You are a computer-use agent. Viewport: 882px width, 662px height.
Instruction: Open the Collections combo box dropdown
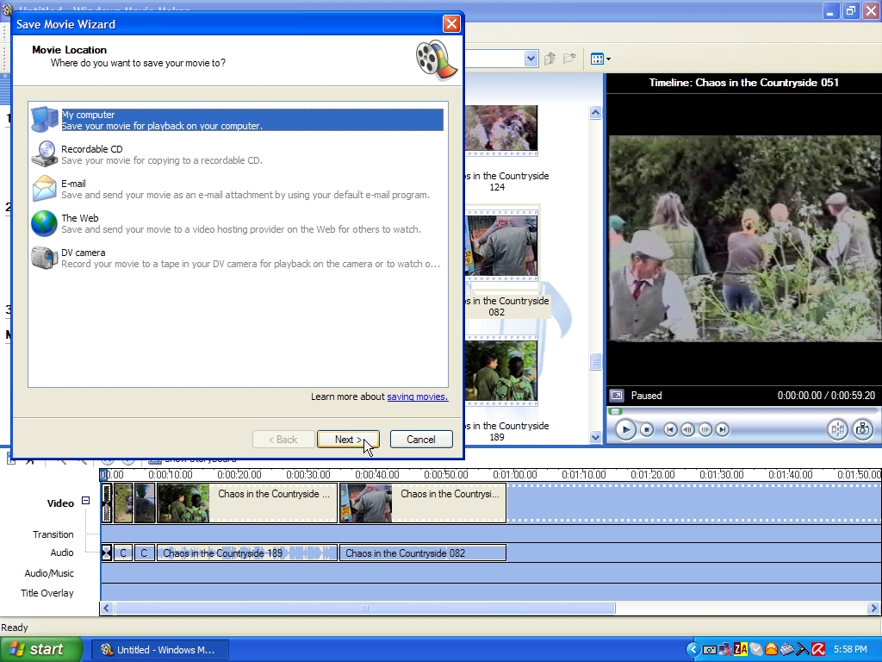click(x=531, y=59)
